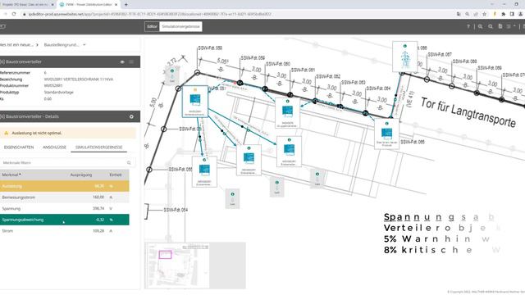Click breadcrumb chevron after project name
Screen dimensions: 525x295
[x=37, y=45]
